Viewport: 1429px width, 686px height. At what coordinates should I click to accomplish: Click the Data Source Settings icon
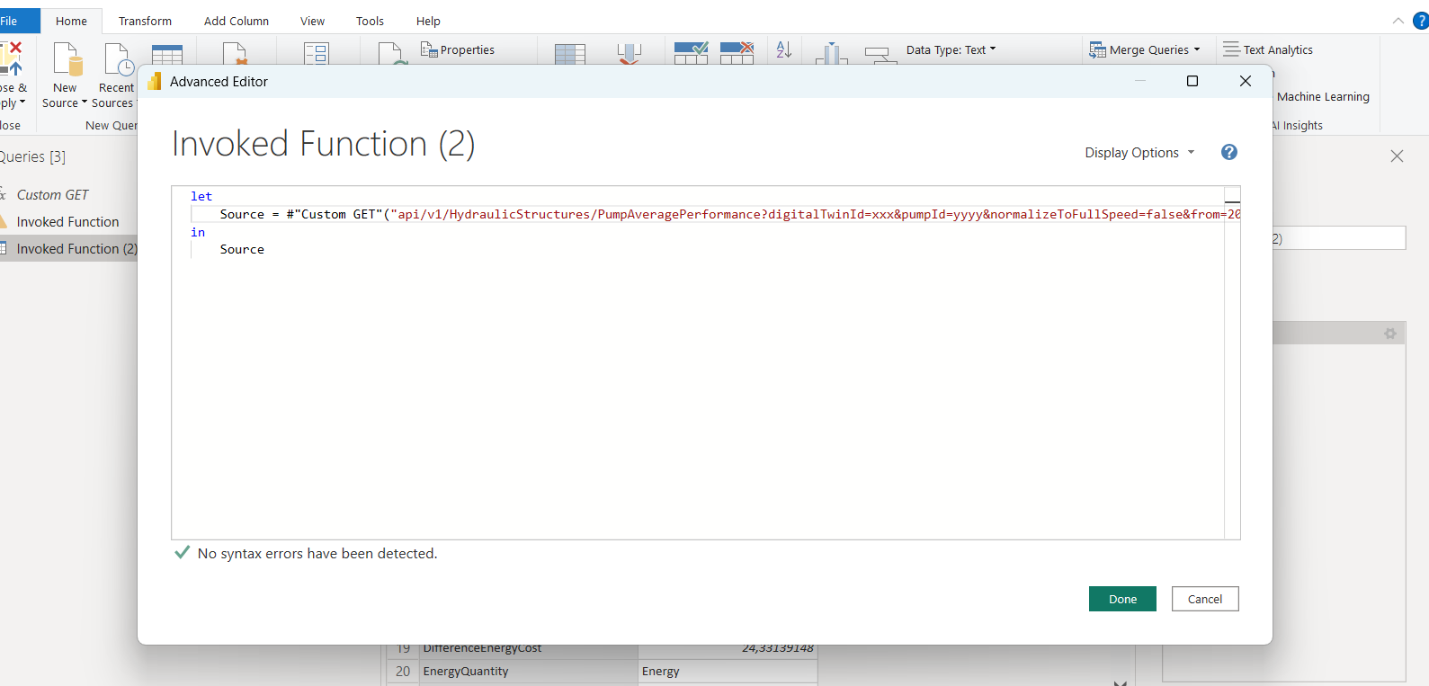coord(236,54)
